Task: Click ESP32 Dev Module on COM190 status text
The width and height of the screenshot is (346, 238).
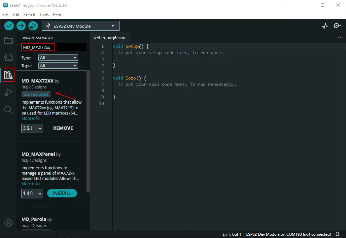Action: coord(289,234)
